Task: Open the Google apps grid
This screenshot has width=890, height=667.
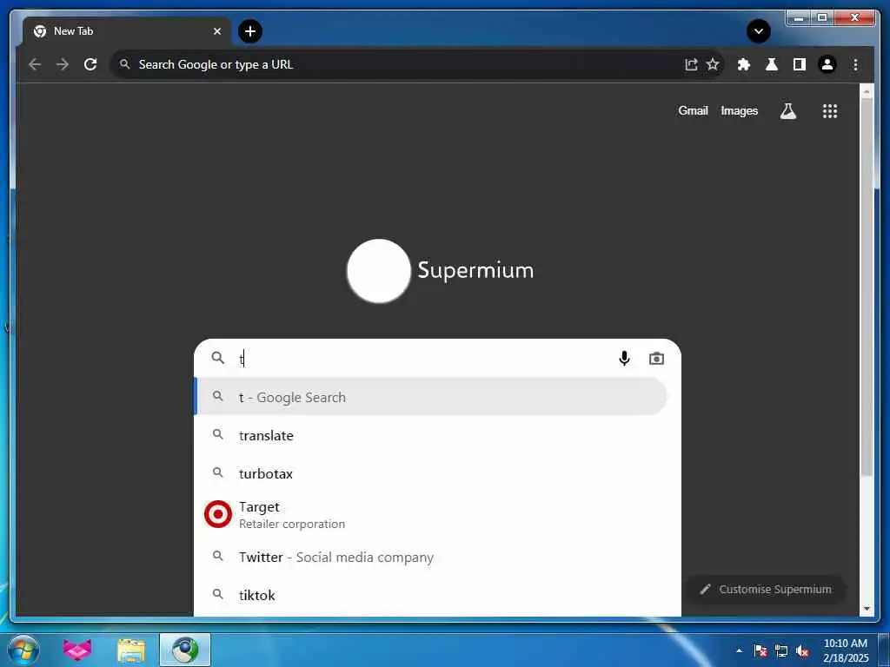Action: coord(830,111)
